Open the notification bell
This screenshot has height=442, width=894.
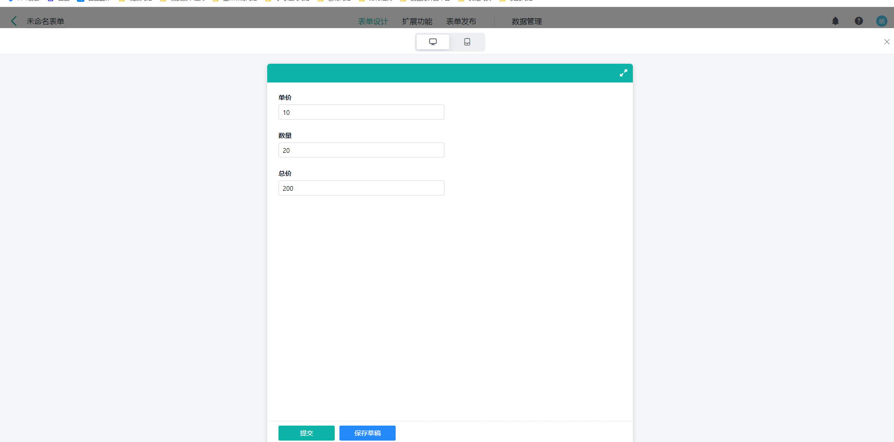coord(835,21)
